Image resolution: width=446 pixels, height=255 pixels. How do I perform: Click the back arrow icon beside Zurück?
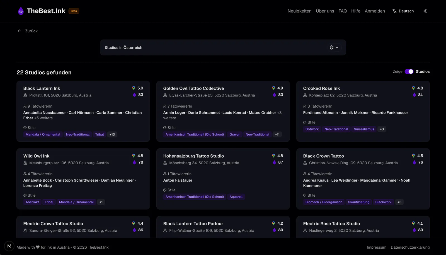[x=19, y=31]
